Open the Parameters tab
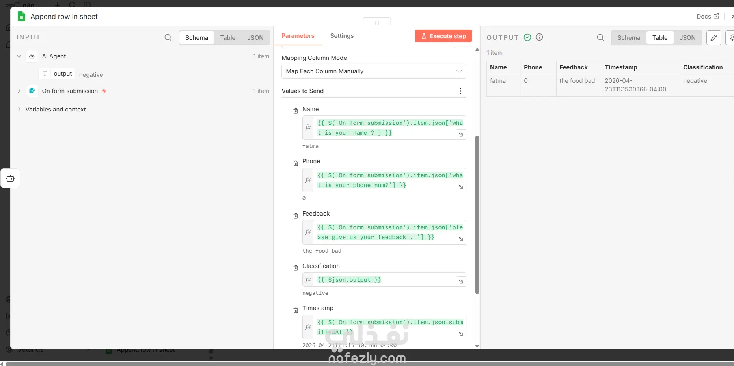The height and width of the screenshot is (366, 734). click(298, 36)
